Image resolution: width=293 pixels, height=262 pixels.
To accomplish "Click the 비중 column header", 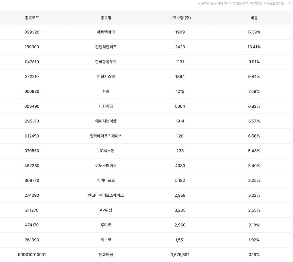I will pyautogui.click(x=254, y=18).
